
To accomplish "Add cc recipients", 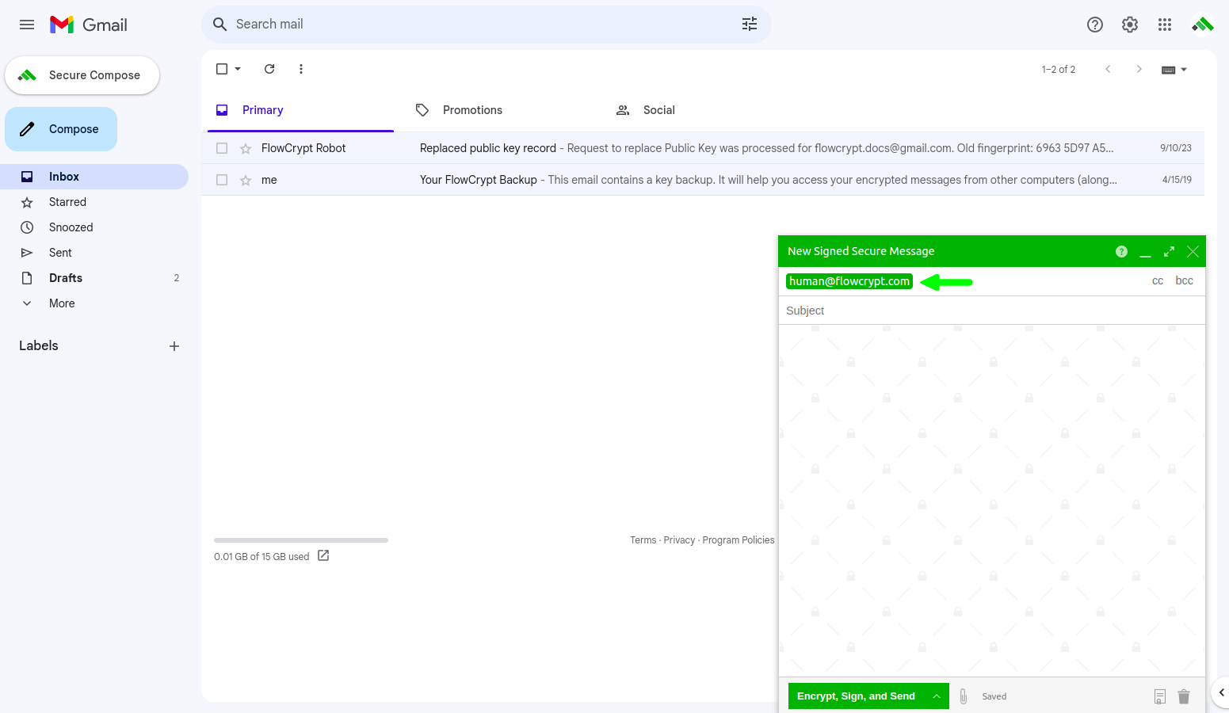I will click(1158, 281).
